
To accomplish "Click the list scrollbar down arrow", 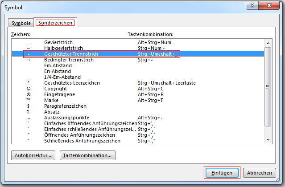I will point(268,140).
